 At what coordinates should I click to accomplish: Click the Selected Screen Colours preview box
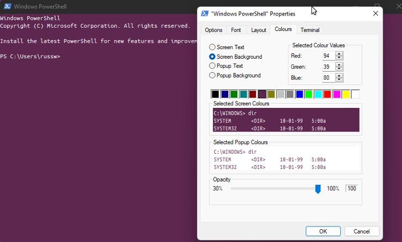tap(286, 120)
